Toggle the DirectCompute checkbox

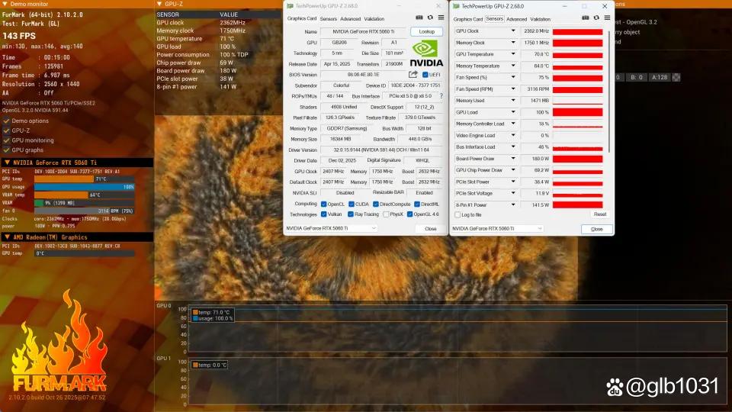click(375, 204)
